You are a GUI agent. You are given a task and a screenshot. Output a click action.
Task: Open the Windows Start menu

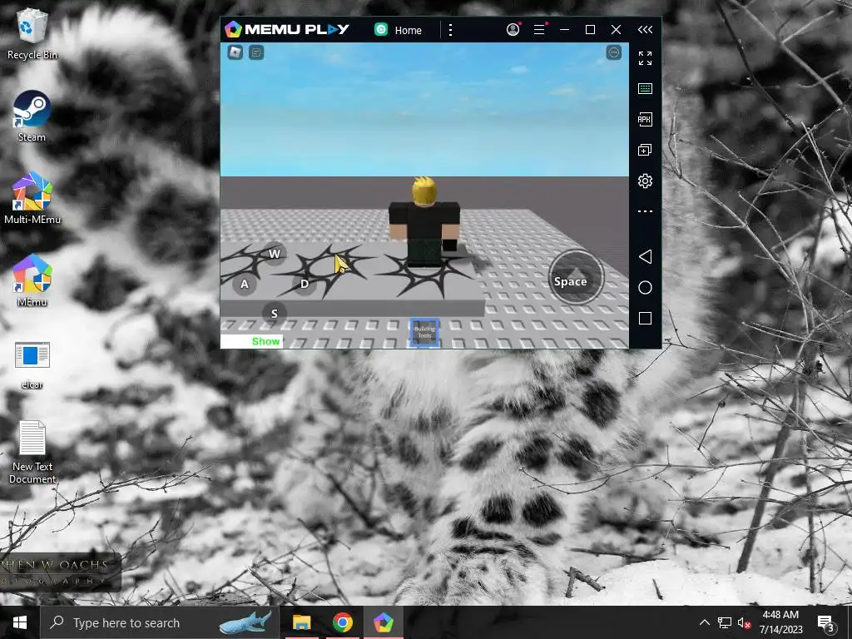coord(20,622)
